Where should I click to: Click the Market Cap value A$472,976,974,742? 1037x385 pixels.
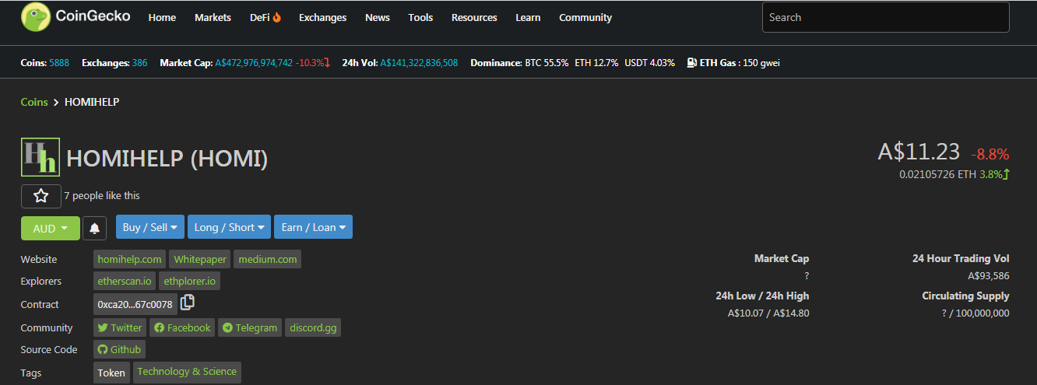(254, 62)
